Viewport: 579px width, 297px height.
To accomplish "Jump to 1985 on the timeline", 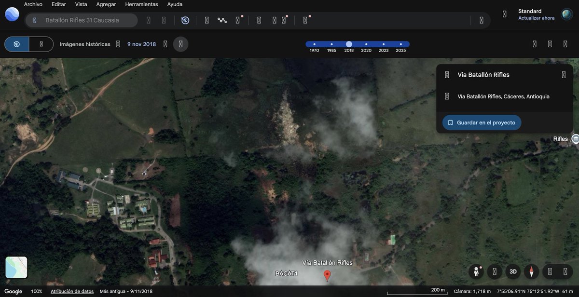I will (x=331, y=44).
